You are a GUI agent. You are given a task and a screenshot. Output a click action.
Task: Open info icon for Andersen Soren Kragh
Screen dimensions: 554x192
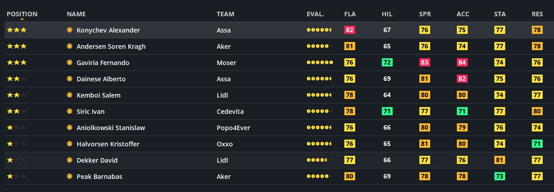click(70, 47)
